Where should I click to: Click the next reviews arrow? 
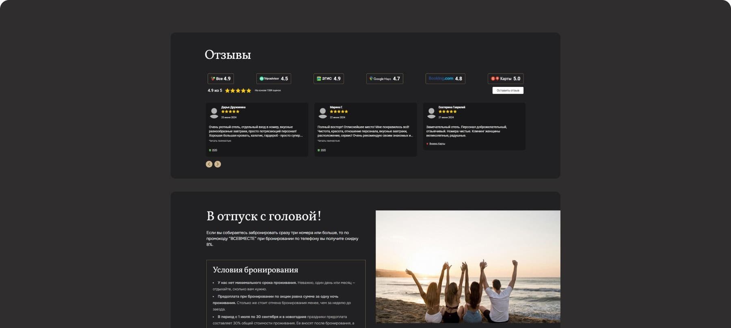click(218, 164)
